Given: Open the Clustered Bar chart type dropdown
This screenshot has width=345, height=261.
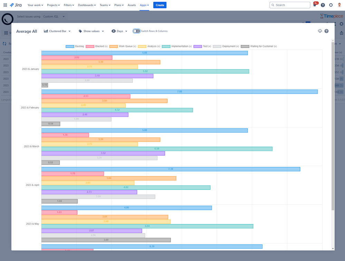Looking at the screenshot, I should 57,31.
